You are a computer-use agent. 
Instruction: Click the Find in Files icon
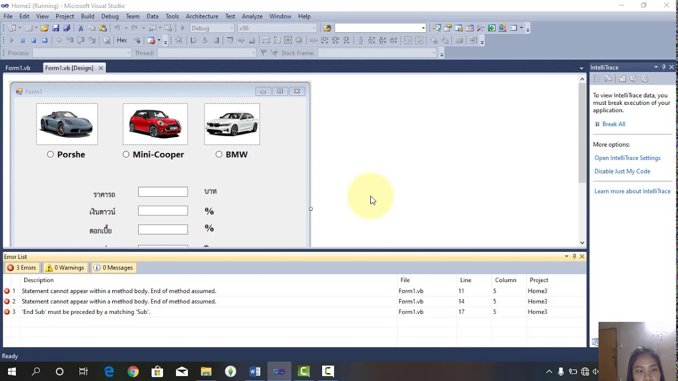click(x=327, y=28)
